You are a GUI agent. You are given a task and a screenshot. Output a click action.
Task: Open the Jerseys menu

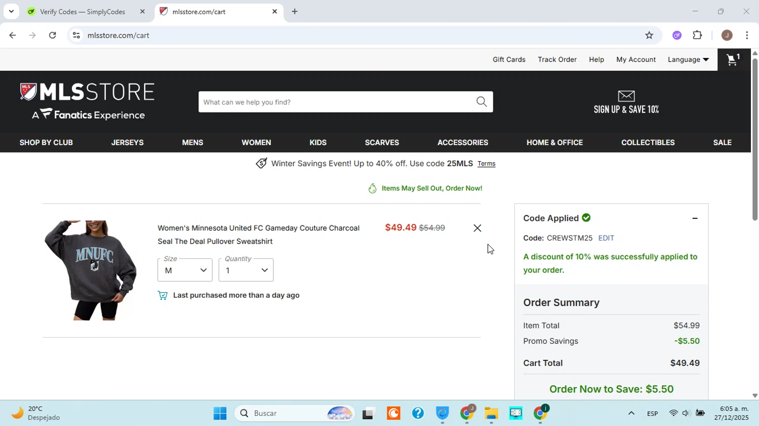(x=128, y=143)
